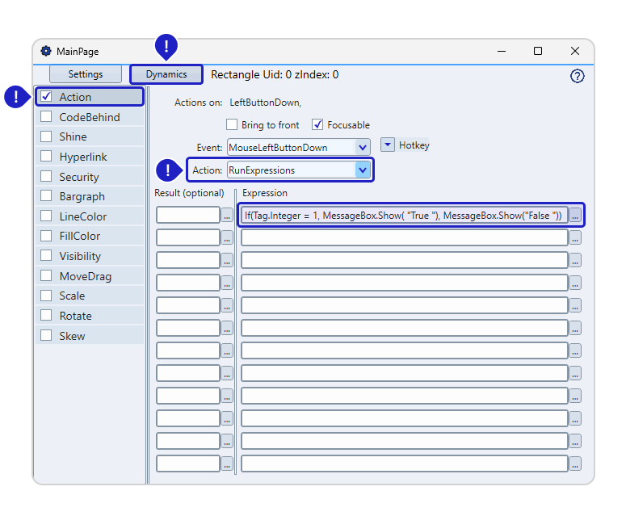Open the Hotkey dropdown arrow

click(387, 145)
